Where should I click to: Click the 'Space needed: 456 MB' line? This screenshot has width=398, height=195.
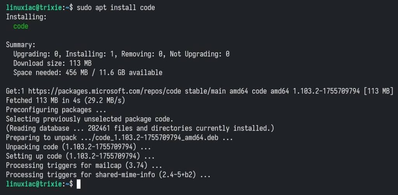click(x=87, y=72)
